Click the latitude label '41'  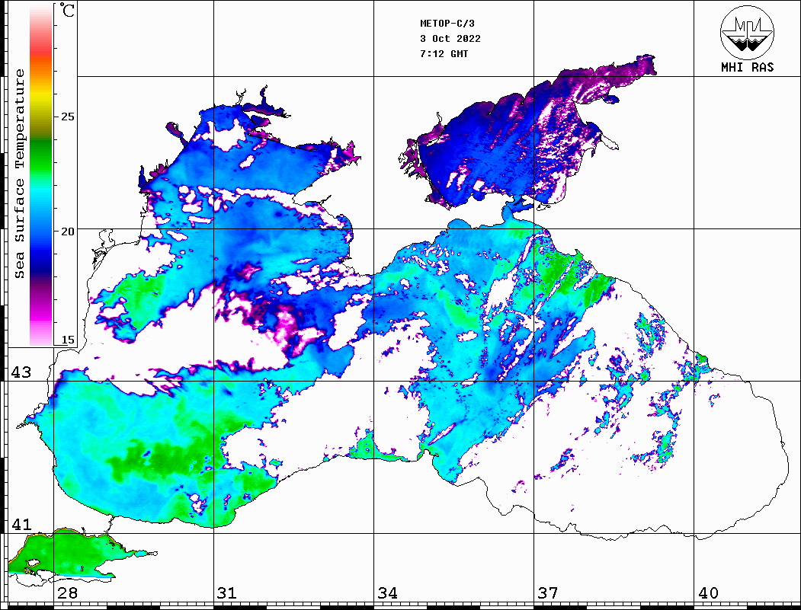point(21,525)
